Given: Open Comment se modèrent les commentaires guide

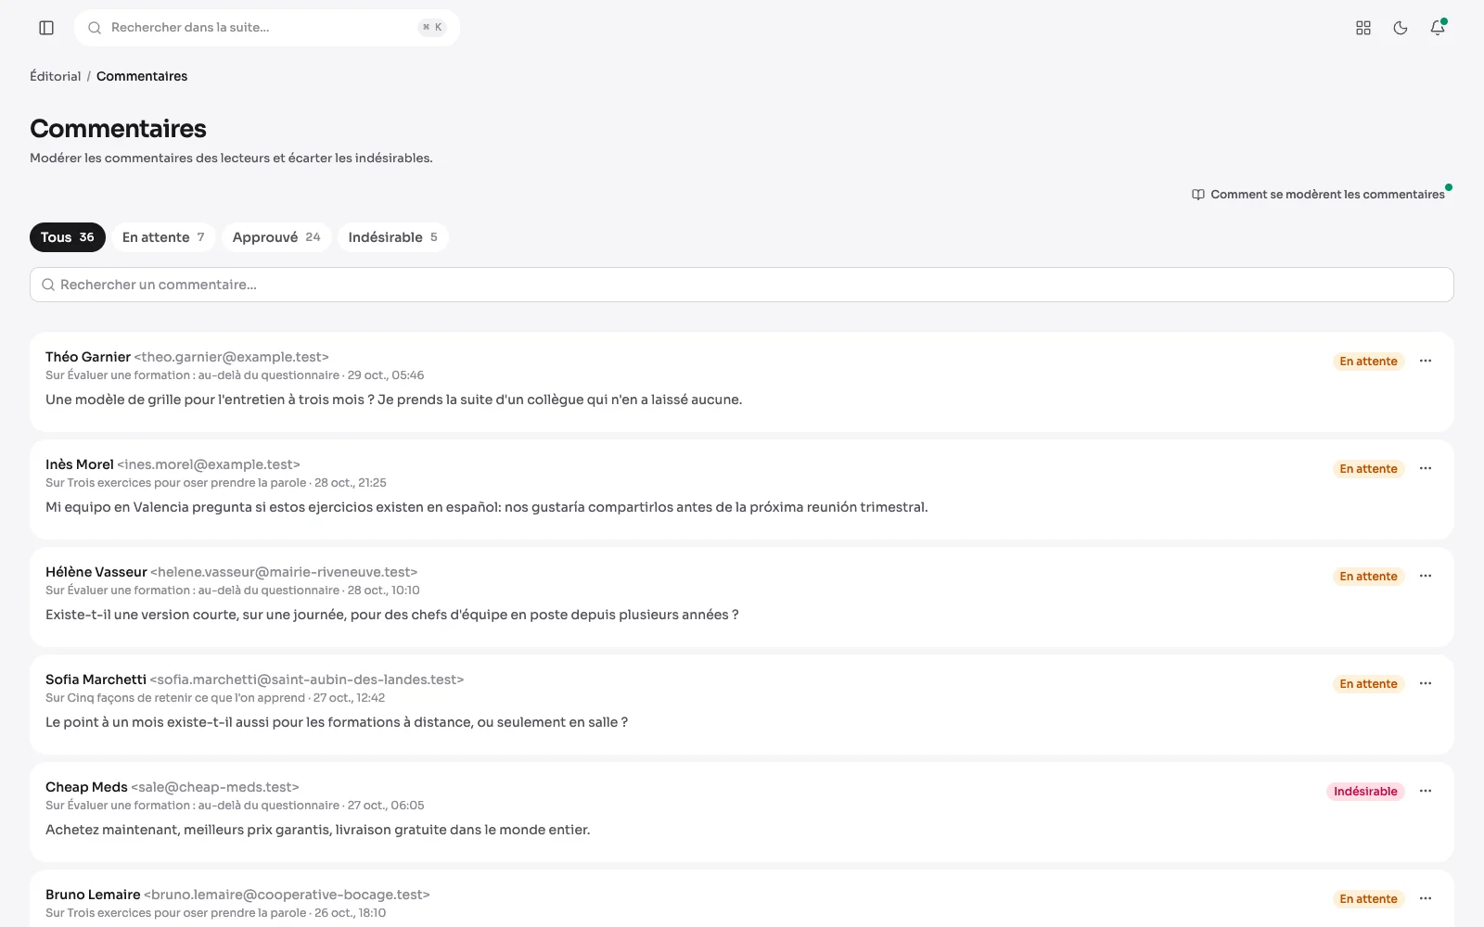Looking at the screenshot, I should point(1318,195).
